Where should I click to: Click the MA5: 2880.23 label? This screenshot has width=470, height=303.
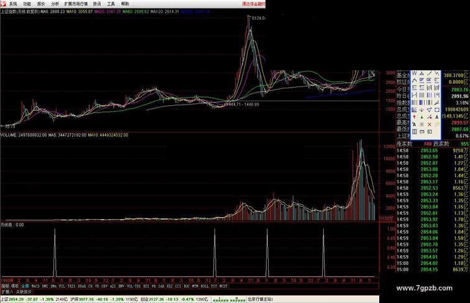point(52,12)
